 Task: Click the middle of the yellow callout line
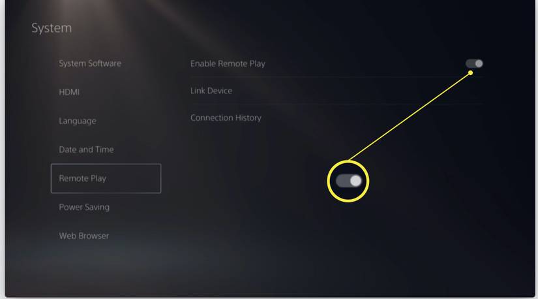pos(409,116)
